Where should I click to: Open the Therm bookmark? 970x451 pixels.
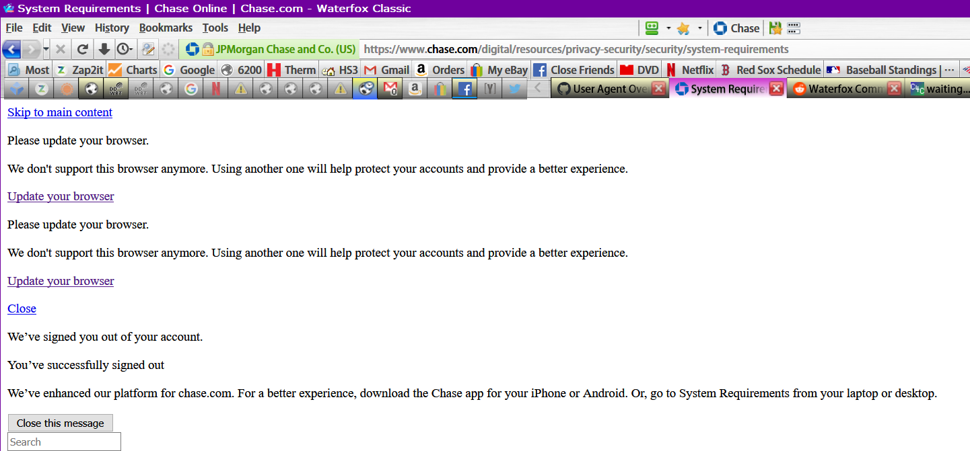291,70
